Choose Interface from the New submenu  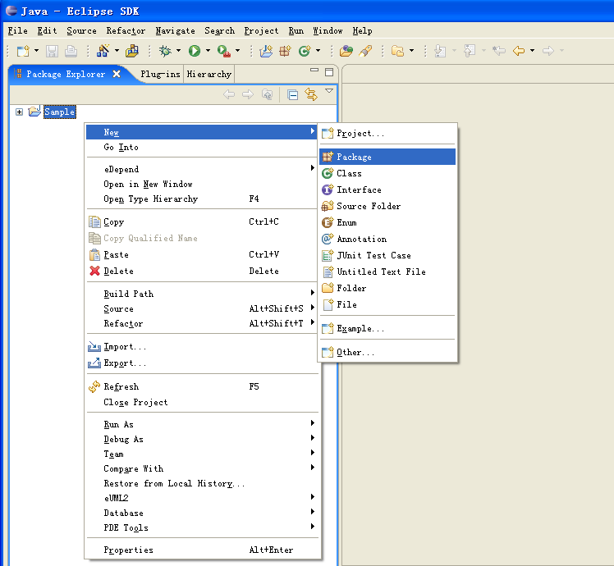click(387, 189)
